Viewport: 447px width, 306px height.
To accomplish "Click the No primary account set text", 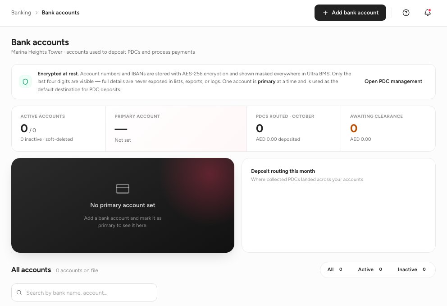I will [123, 205].
